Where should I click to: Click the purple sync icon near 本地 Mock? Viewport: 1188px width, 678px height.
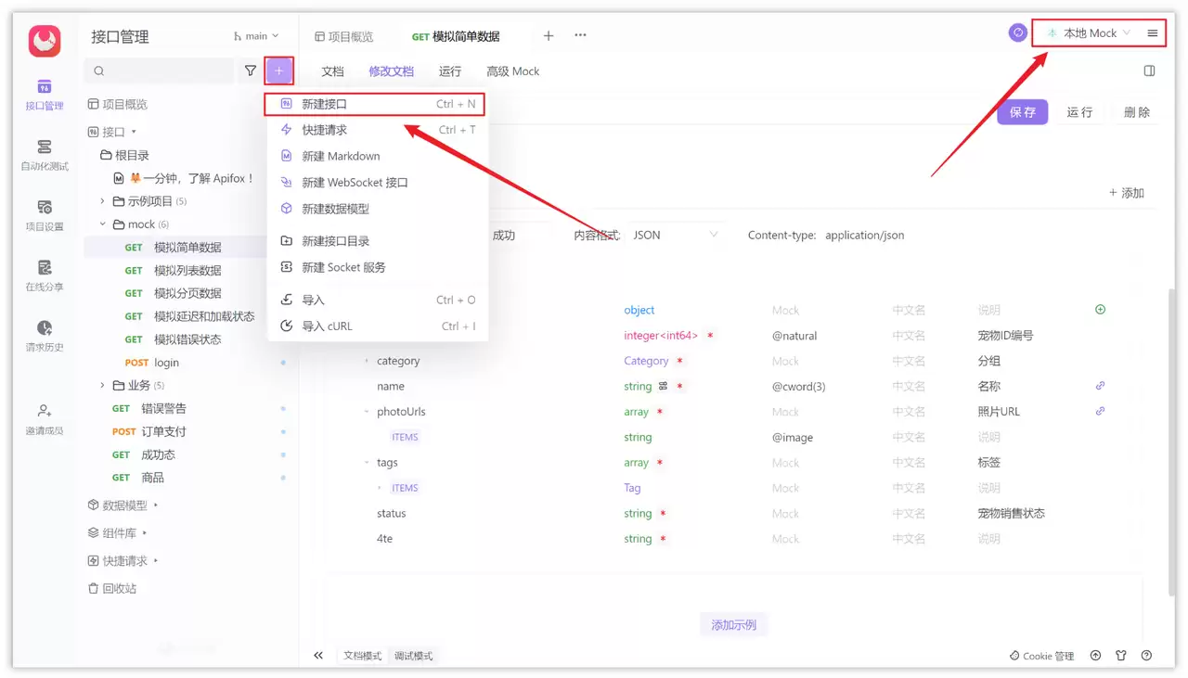click(x=1018, y=32)
